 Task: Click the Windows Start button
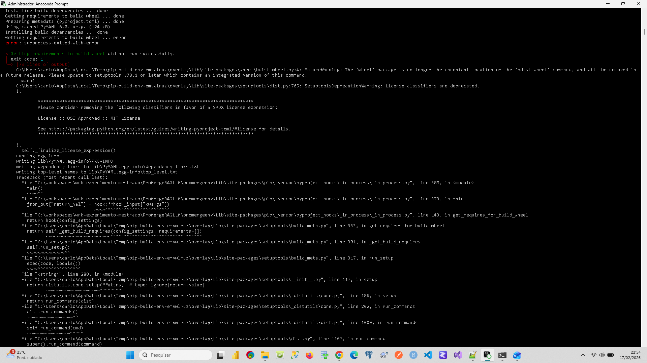pos(130,355)
